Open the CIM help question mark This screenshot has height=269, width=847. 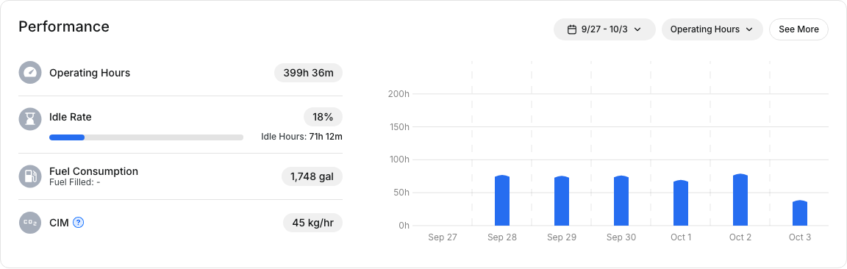[x=79, y=222]
